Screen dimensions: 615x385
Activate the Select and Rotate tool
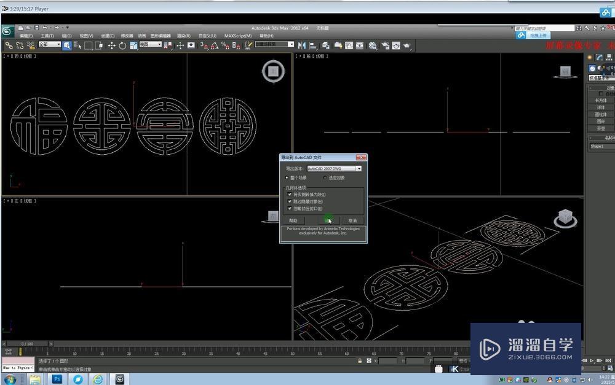pos(122,45)
